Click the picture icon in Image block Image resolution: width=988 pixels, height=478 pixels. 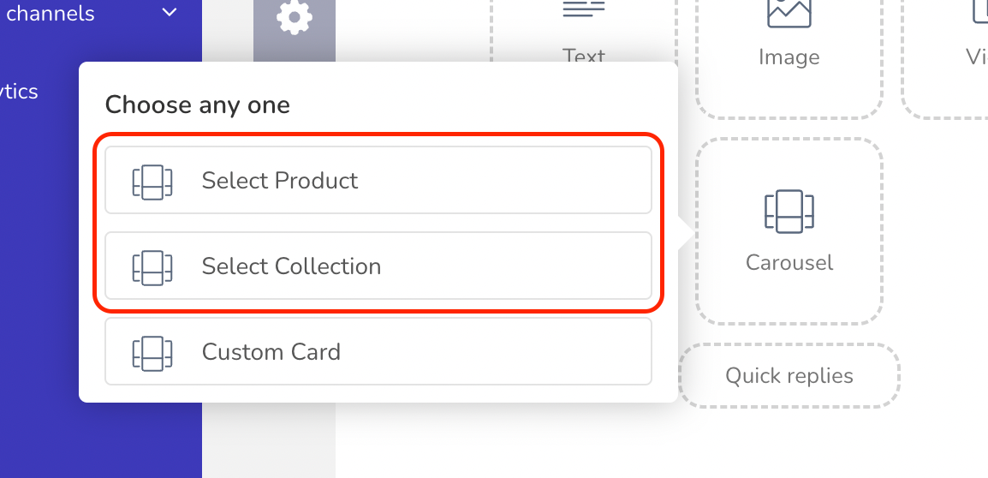pos(789,11)
